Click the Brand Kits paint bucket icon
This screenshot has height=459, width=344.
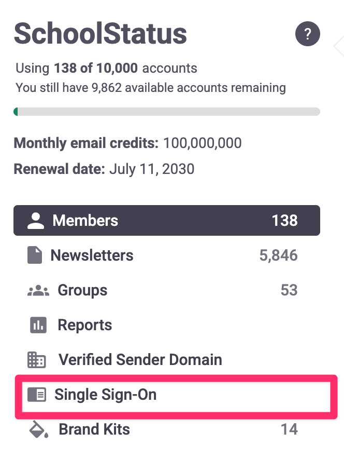point(38,430)
